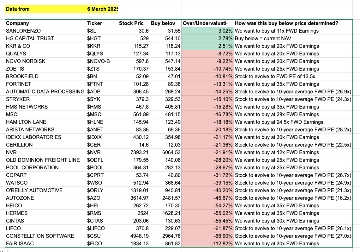
Task: Click the green 3.02% valuation cell
Action: (208, 31)
